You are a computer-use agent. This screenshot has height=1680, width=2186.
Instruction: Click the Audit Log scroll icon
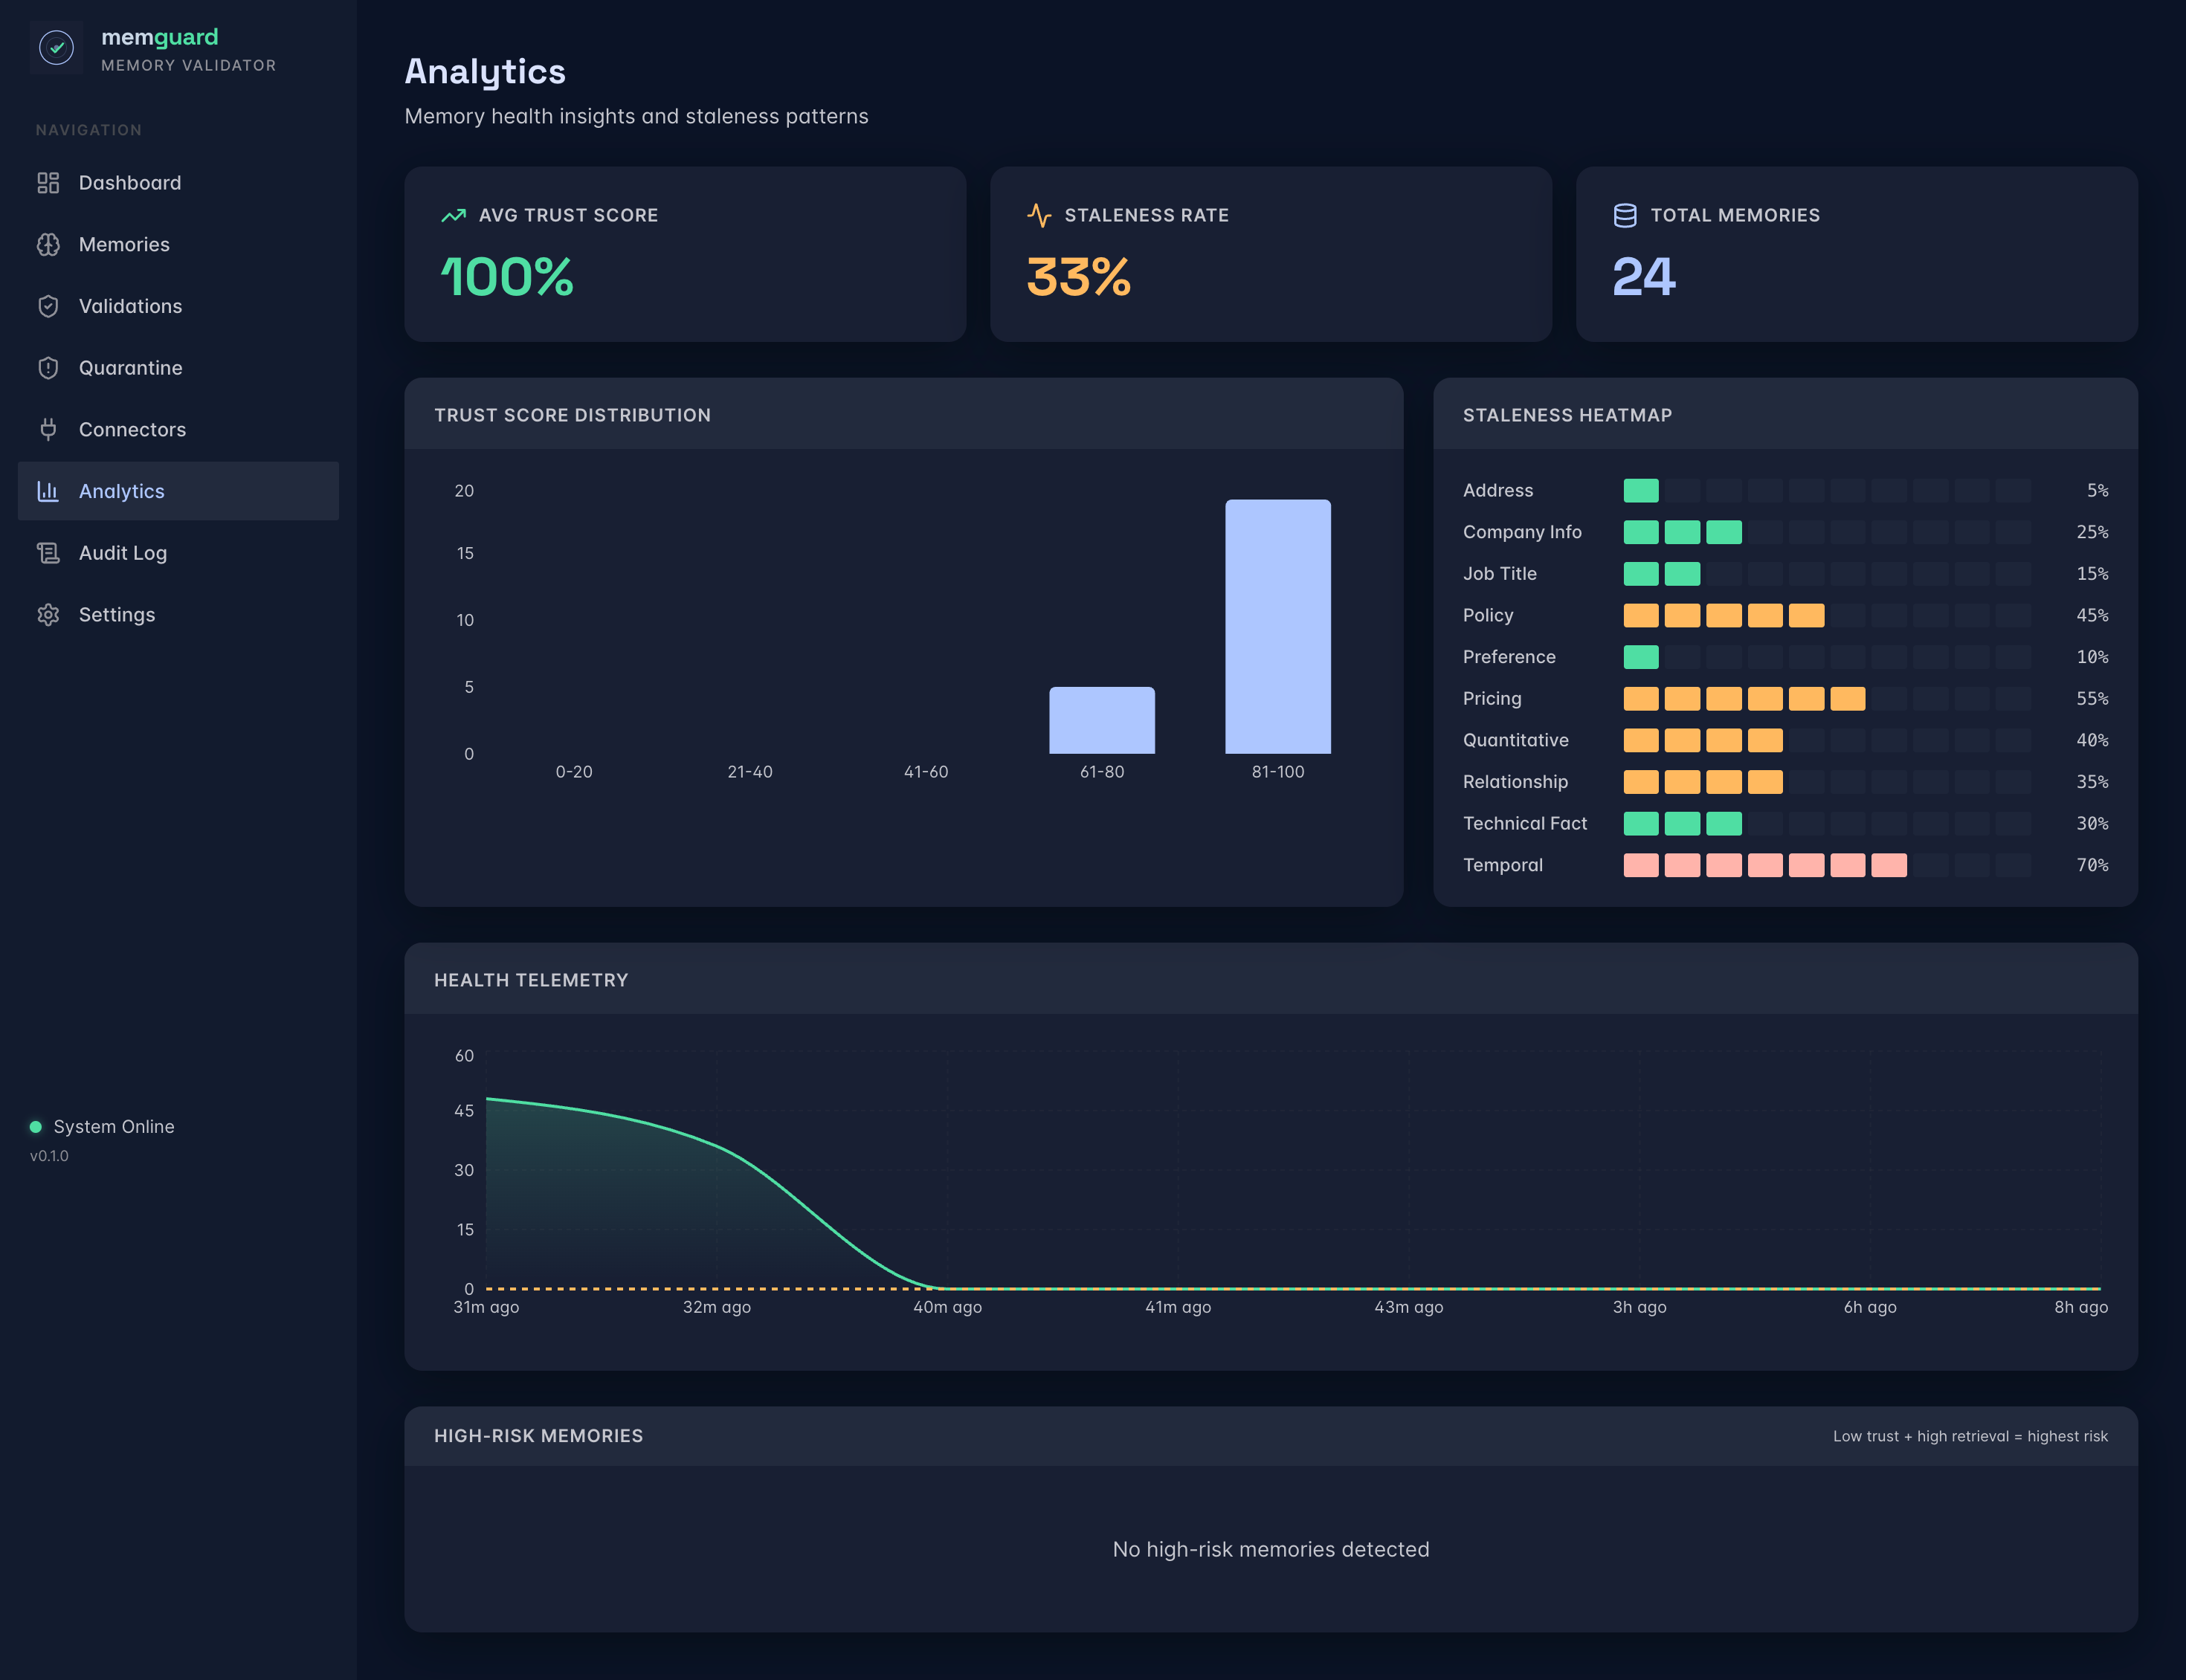[48, 553]
